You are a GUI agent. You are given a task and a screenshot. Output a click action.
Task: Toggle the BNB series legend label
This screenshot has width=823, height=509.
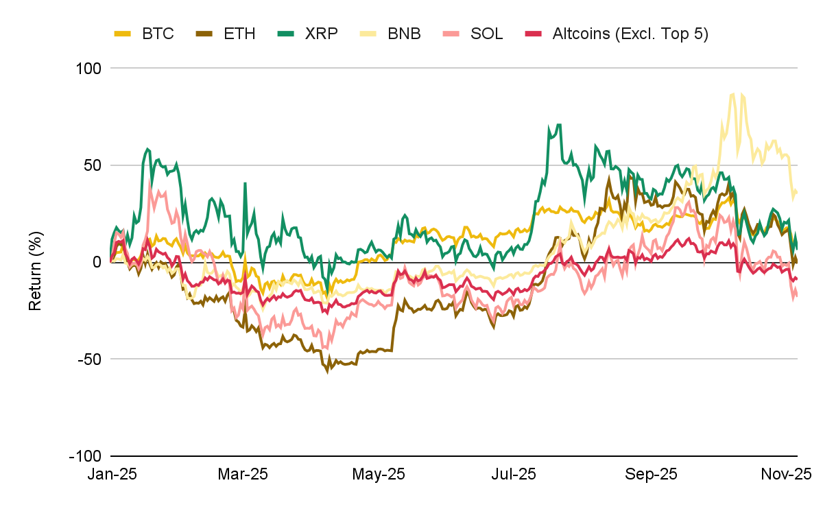(x=404, y=34)
